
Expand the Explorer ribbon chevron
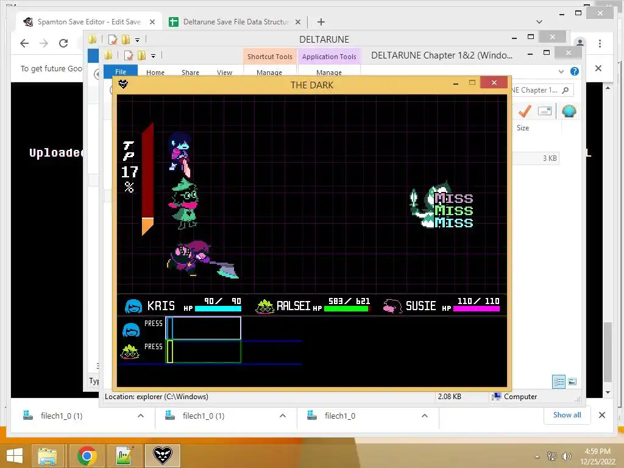coord(561,72)
